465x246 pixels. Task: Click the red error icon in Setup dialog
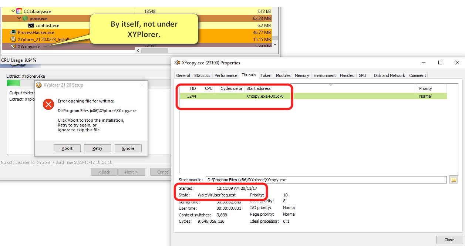[48, 104]
